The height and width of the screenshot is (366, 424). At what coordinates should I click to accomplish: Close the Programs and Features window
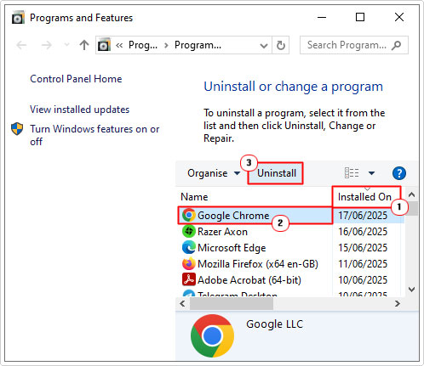[399, 17]
